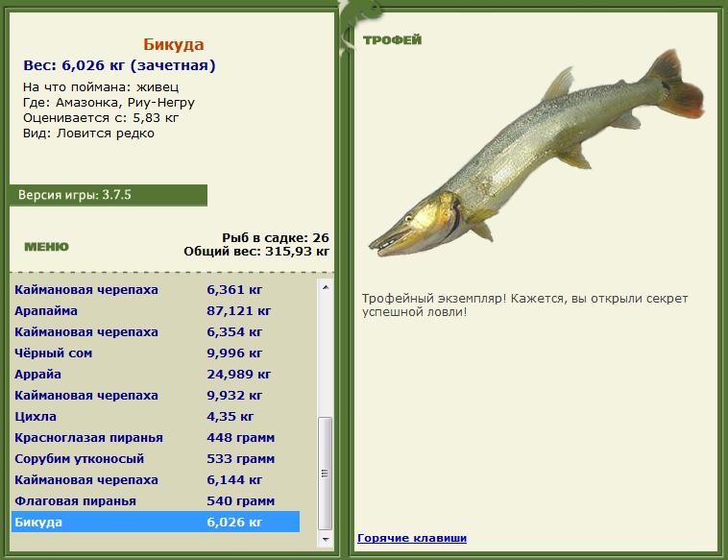Select the Арапайма 87,121 кг row
Screen dimensions: 728x560
[x=156, y=310]
